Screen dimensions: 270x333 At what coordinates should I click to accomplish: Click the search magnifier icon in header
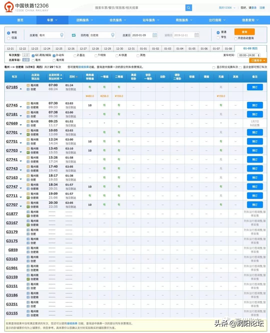tap(188, 8)
